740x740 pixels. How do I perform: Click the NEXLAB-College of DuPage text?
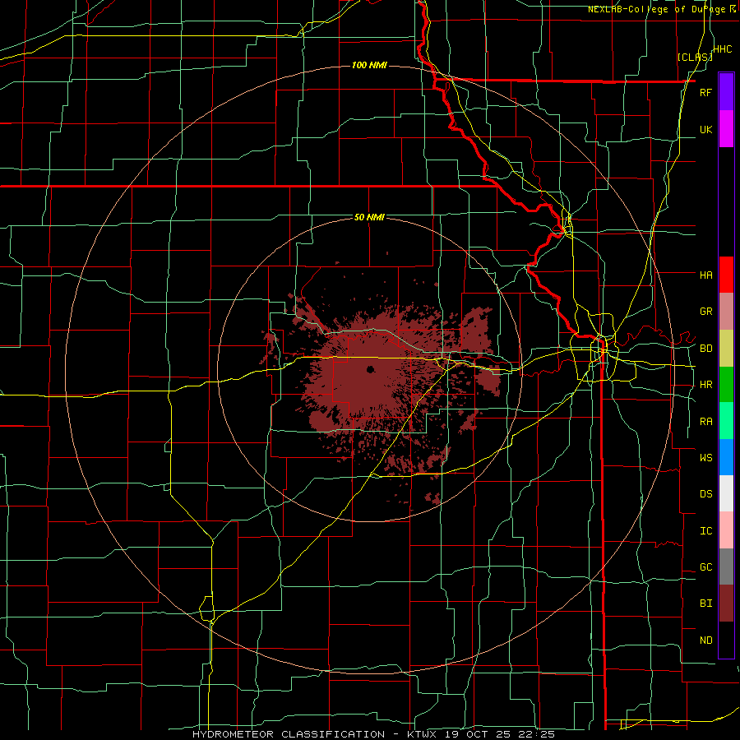(x=658, y=9)
